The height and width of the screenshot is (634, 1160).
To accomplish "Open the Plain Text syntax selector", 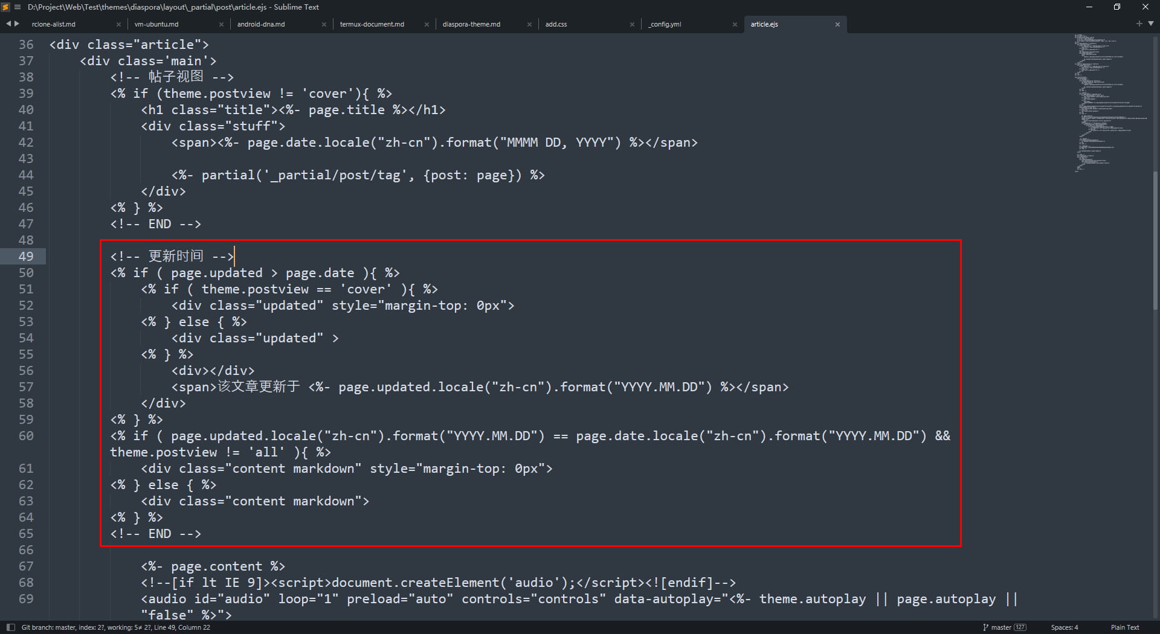I will tap(1124, 627).
